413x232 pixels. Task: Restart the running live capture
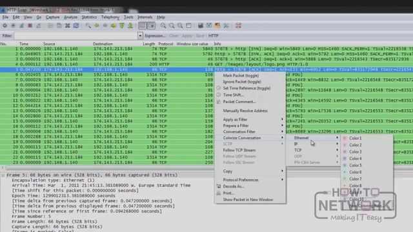tap(39, 26)
